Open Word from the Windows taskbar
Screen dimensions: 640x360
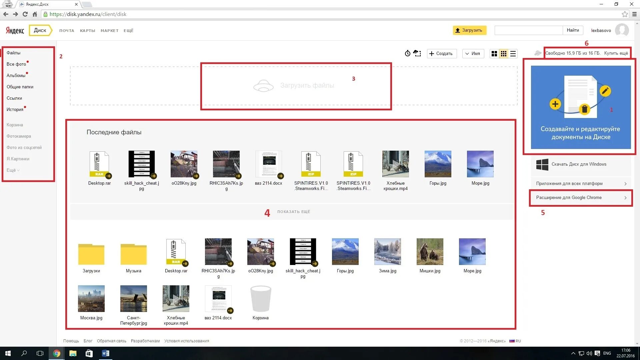[105, 353]
